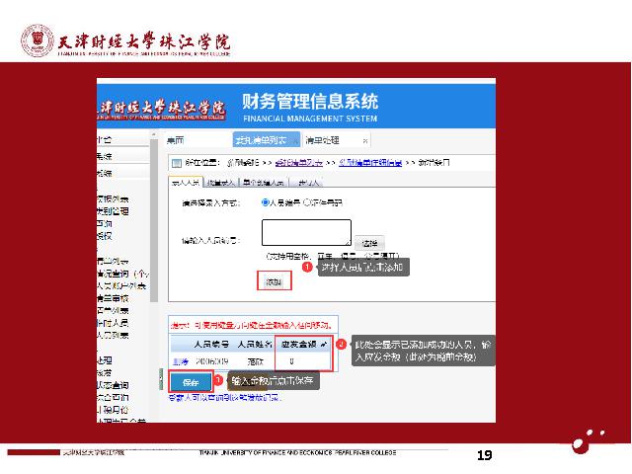The image size is (632, 474).
Task: Click the pin icon in 应发金额 header
Action: click(324, 345)
